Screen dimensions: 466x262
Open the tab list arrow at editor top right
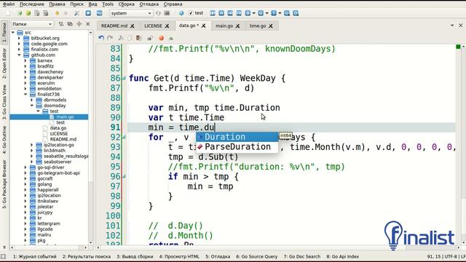(x=452, y=25)
